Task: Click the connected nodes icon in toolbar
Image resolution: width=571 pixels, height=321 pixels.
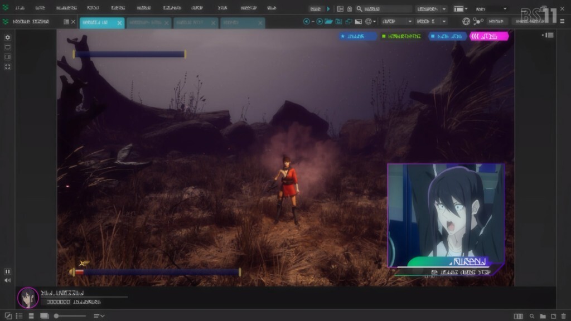Action: [478, 21]
